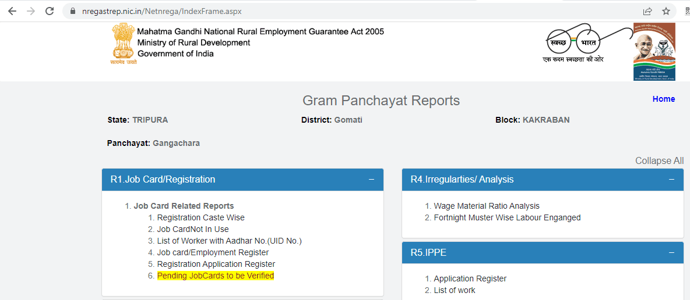This screenshot has width=690, height=300.
Task: Open Job card/Employment Register report
Action: point(213,252)
